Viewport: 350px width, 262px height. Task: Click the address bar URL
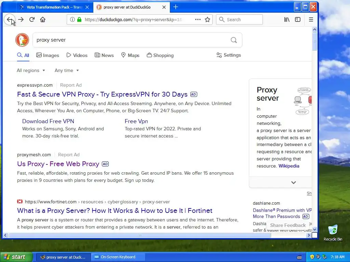click(133, 19)
